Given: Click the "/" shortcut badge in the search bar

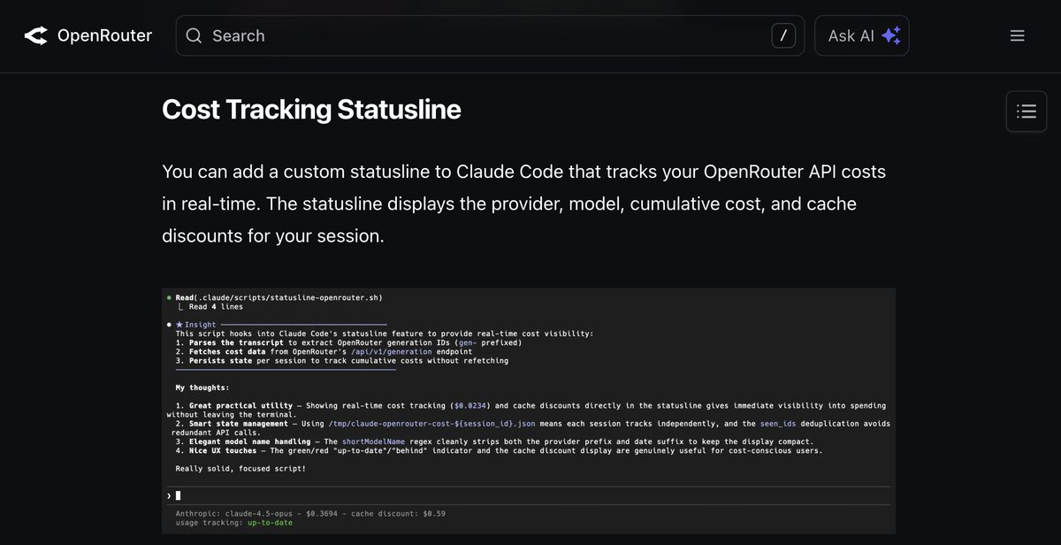Looking at the screenshot, I should pyautogui.click(x=782, y=35).
